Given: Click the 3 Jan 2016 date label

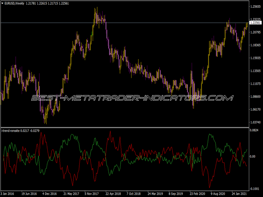Looking at the screenshot, I should (7, 194).
